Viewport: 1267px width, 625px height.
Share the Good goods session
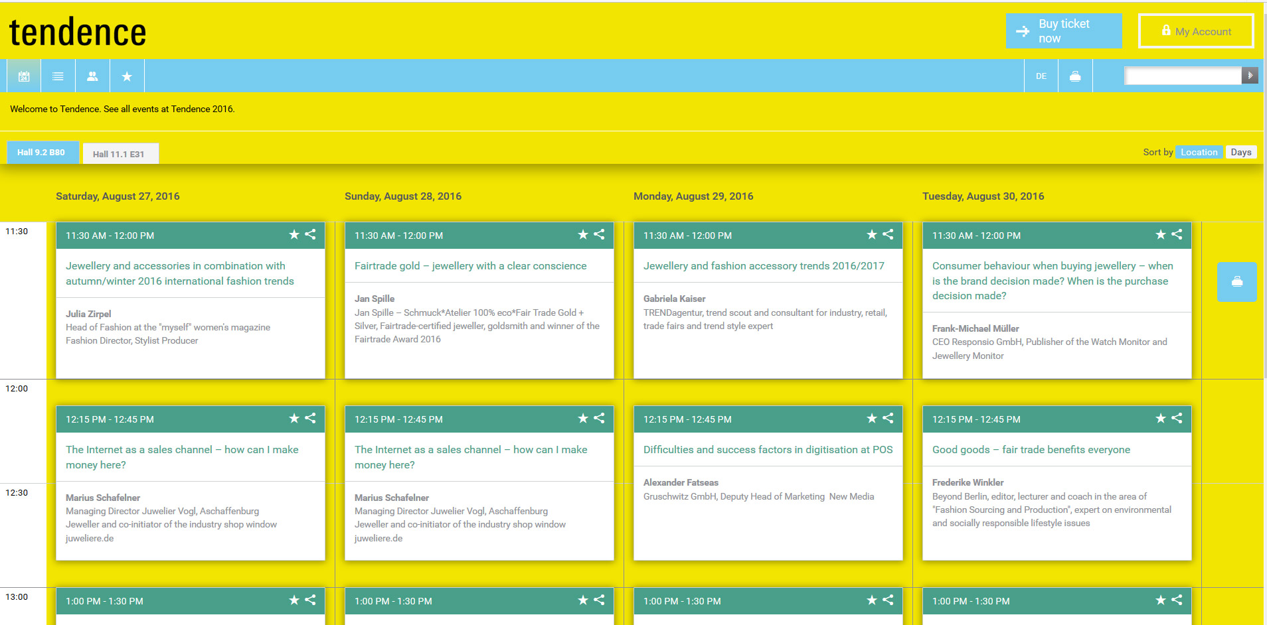tap(1177, 419)
